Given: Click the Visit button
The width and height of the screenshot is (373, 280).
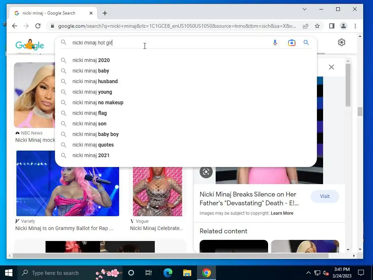Looking at the screenshot, I should pyautogui.click(x=325, y=197).
